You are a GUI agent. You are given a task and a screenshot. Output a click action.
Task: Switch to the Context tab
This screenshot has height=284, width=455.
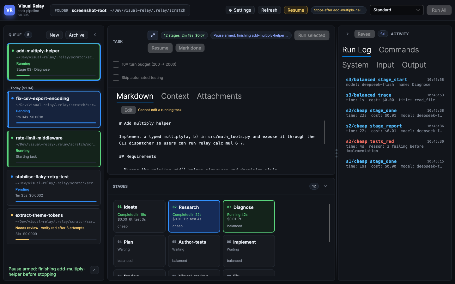pyautogui.click(x=175, y=96)
